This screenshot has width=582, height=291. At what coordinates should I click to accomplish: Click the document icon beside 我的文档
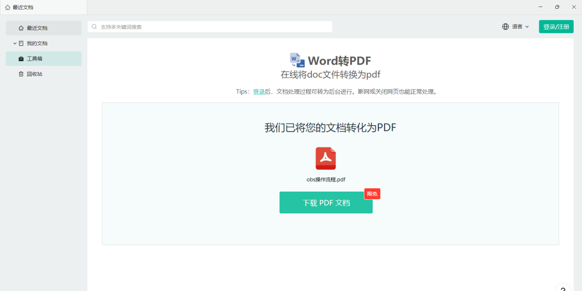pyautogui.click(x=21, y=43)
